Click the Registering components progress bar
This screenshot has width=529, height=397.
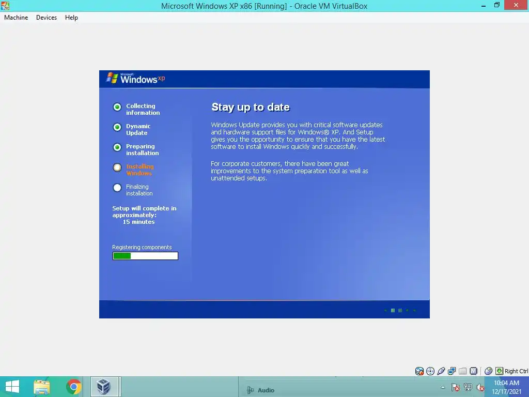click(x=145, y=256)
